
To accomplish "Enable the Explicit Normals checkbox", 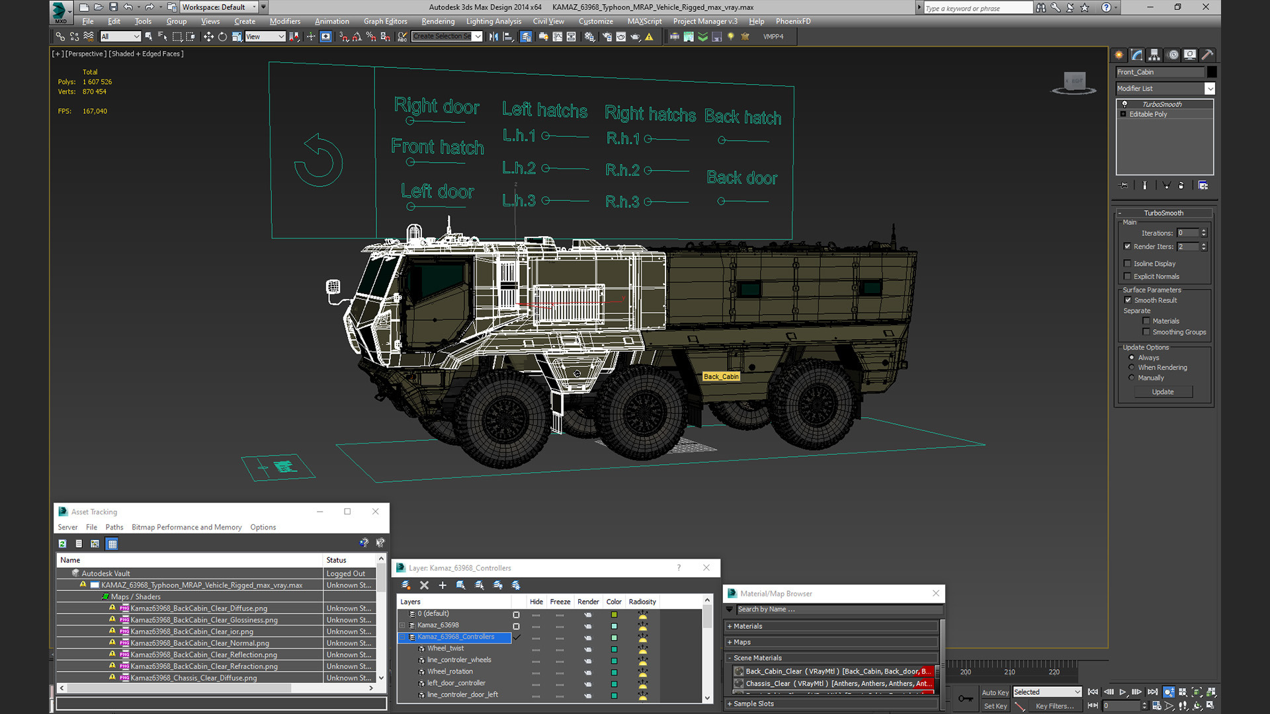I will 1128,276.
